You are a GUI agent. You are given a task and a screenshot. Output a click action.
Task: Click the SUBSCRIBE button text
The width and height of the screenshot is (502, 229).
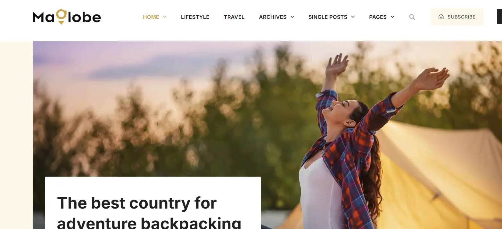click(x=461, y=17)
